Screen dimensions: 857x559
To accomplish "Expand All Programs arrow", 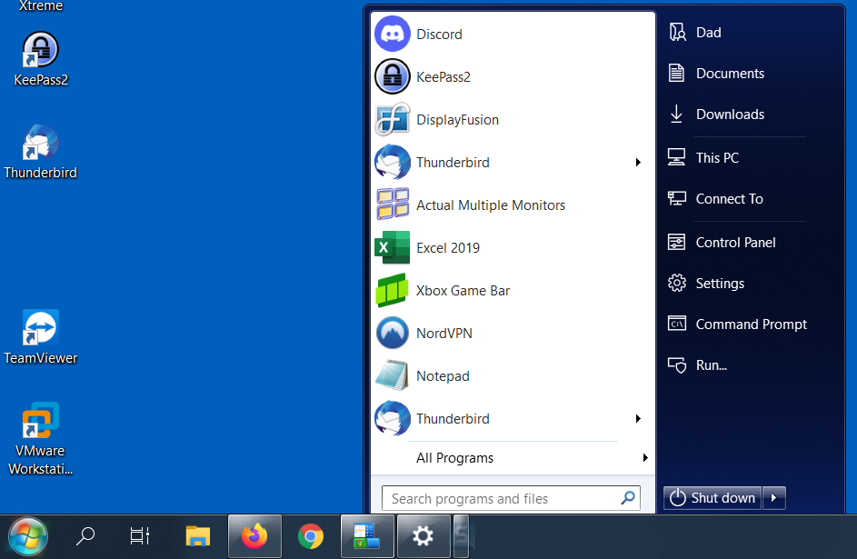I will click(x=645, y=458).
